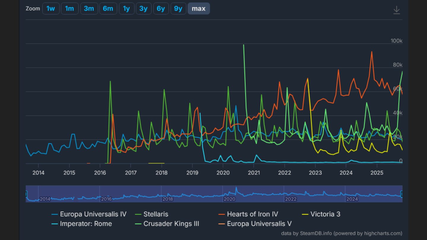Click the chart download icon
This screenshot has width=427, height=240.
(x=396, y=10)
